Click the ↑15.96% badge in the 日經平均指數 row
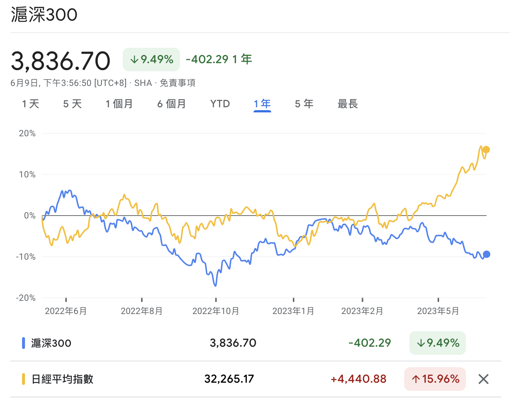This screenshot has height=404, width=510. tap(435, 379)
